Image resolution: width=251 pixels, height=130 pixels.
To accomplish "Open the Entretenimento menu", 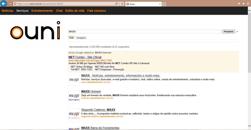I will point(42,11).
